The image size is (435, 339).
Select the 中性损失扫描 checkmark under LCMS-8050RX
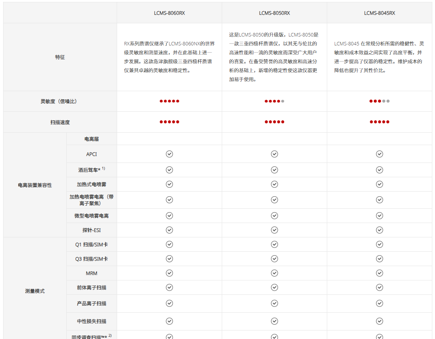coord(274,321)
